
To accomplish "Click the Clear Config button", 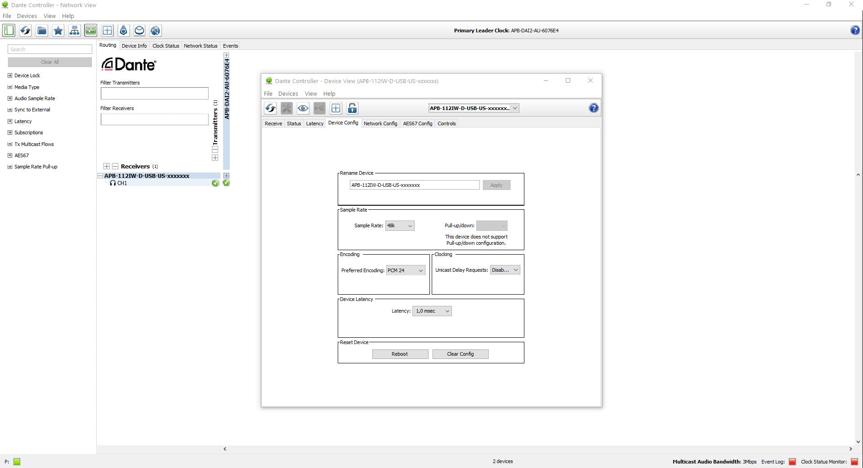I will [x=460, y=354].
